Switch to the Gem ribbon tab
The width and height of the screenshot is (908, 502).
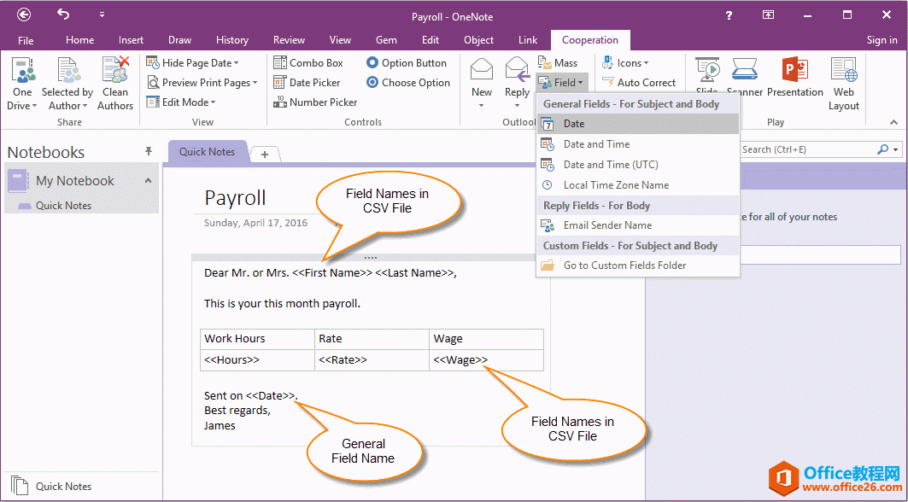(386, 39)
